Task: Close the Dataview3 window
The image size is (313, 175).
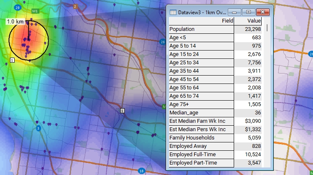Action: 262,13
